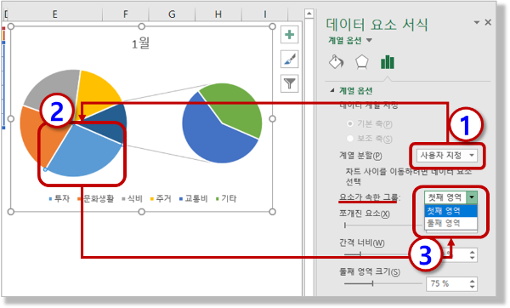Click the 75 % size input field
This screenshot has width=510, height=308.
pos(447,283)
